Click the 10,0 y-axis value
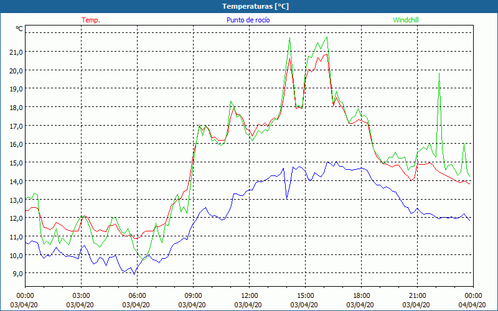This screenshot has height=311, width=498. coord(16,255)
